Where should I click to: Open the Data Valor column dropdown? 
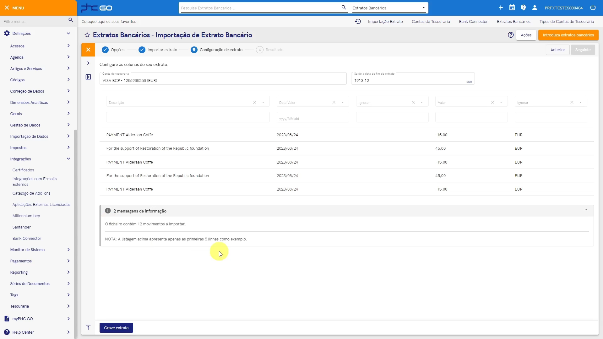coord(342,102)
